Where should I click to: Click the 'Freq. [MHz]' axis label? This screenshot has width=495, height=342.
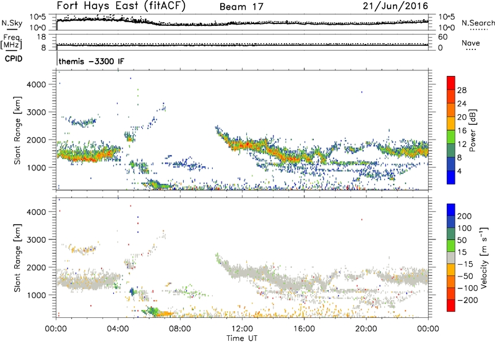[11, 41]
